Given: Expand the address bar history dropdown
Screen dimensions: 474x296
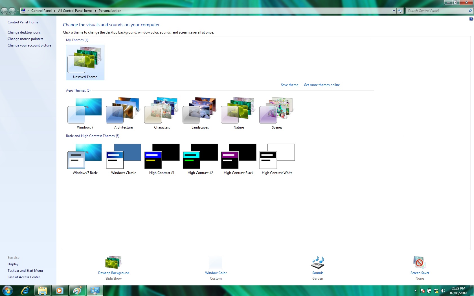Looking at the screenshot, I should pyautogui.click(x=394, y=11).
